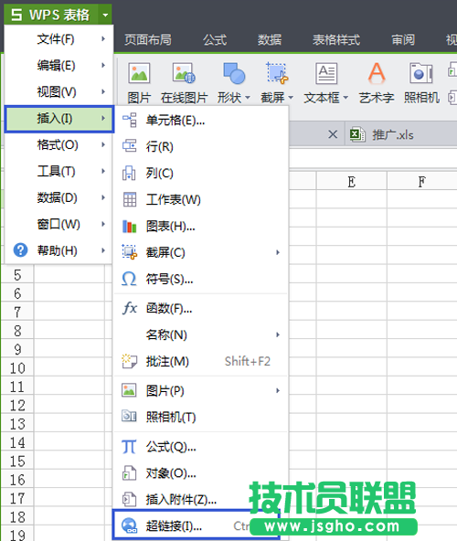This screenshot has width=457, height=541.
Task: Select column E header
Action: click(x=351, y=181)
